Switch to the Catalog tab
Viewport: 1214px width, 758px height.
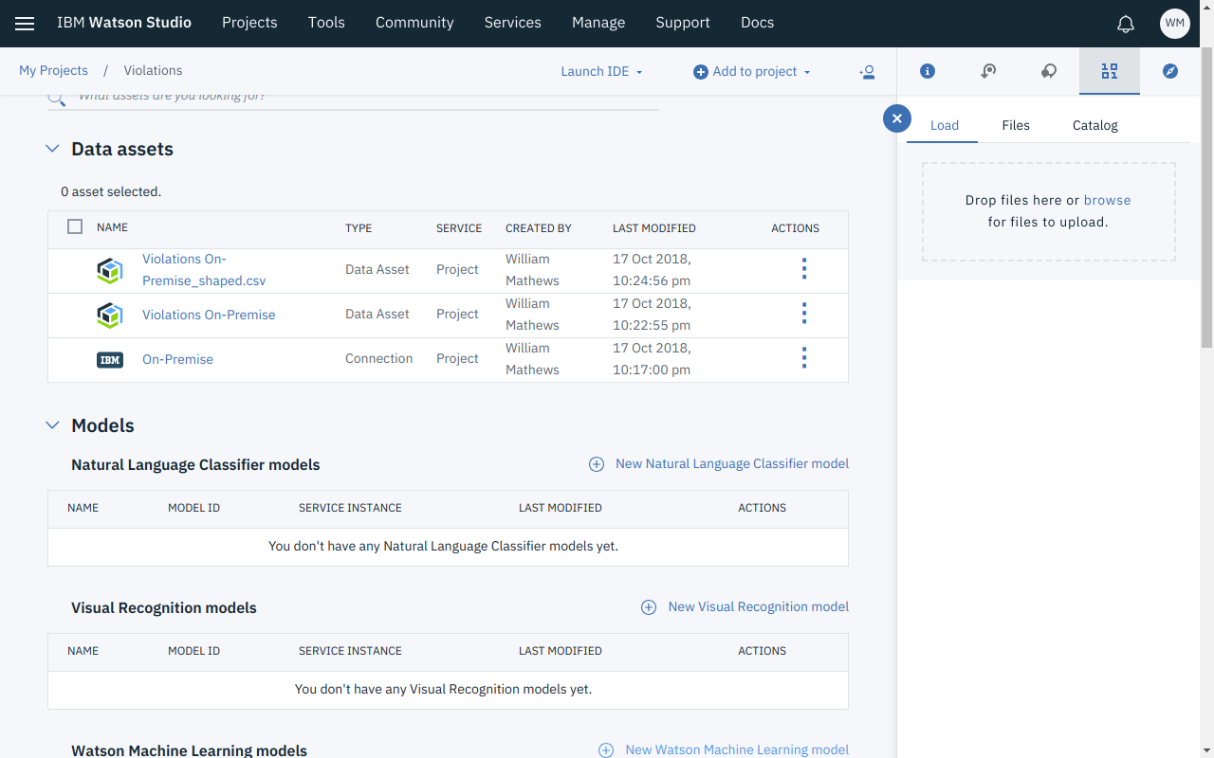[x=1095, y=125]
